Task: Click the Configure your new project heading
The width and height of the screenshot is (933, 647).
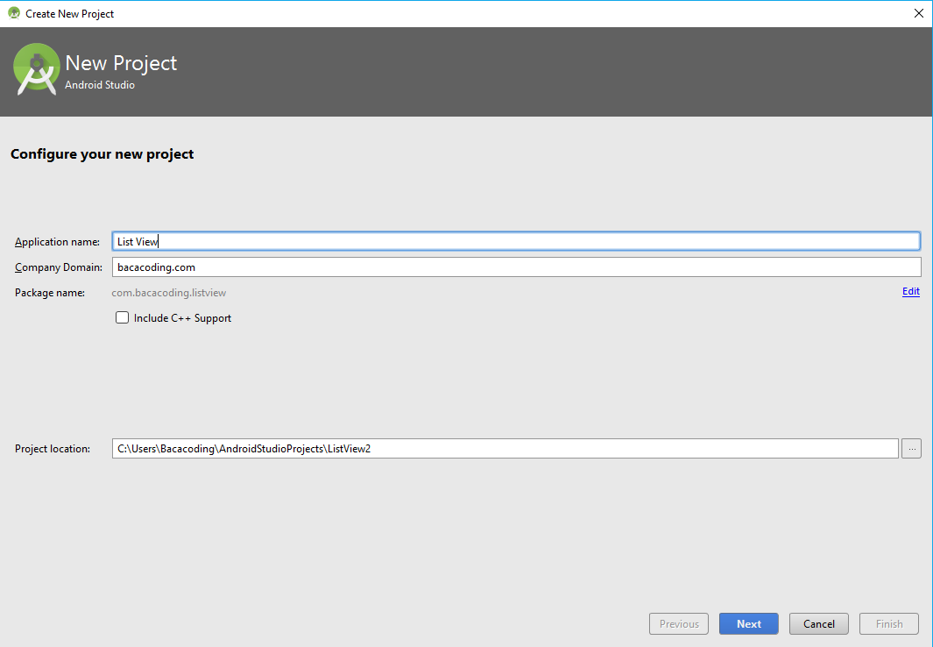Action: tap(102, 153)
